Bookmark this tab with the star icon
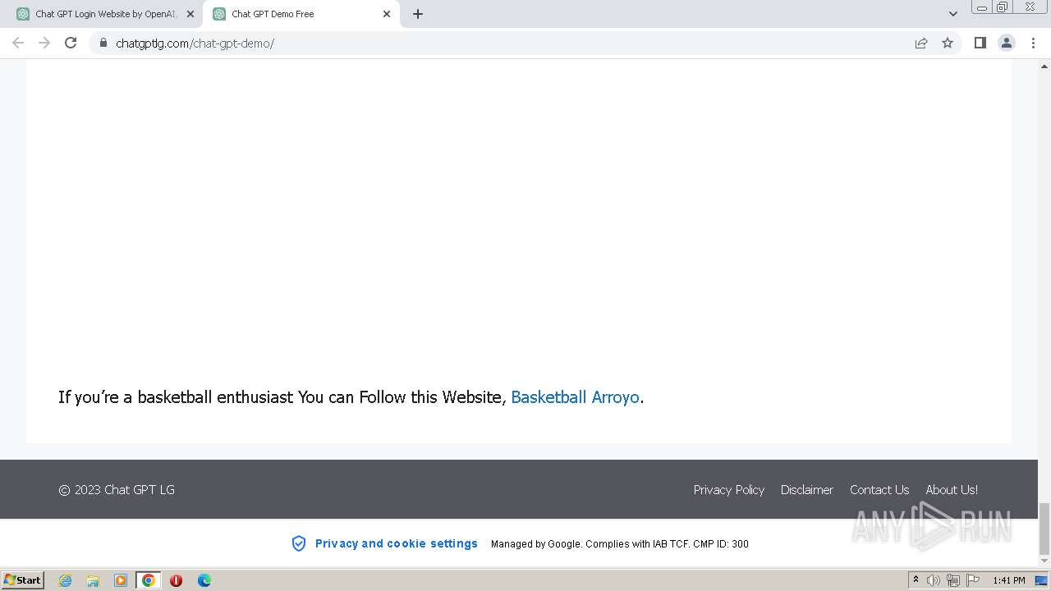Screen dimensions: 1051x591 (948, 43)
